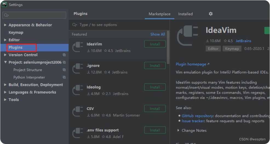
Task: Open Issue tracker link
Action: [193, 121]
